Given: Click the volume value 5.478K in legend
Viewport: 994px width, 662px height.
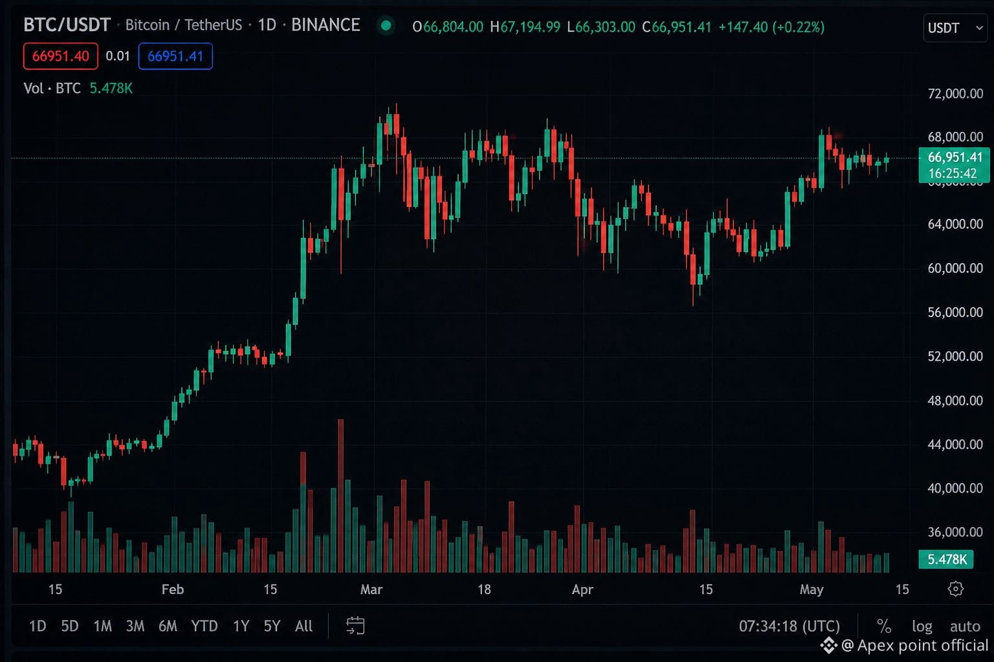Looking at the screenshot, I should pos(111,89).
